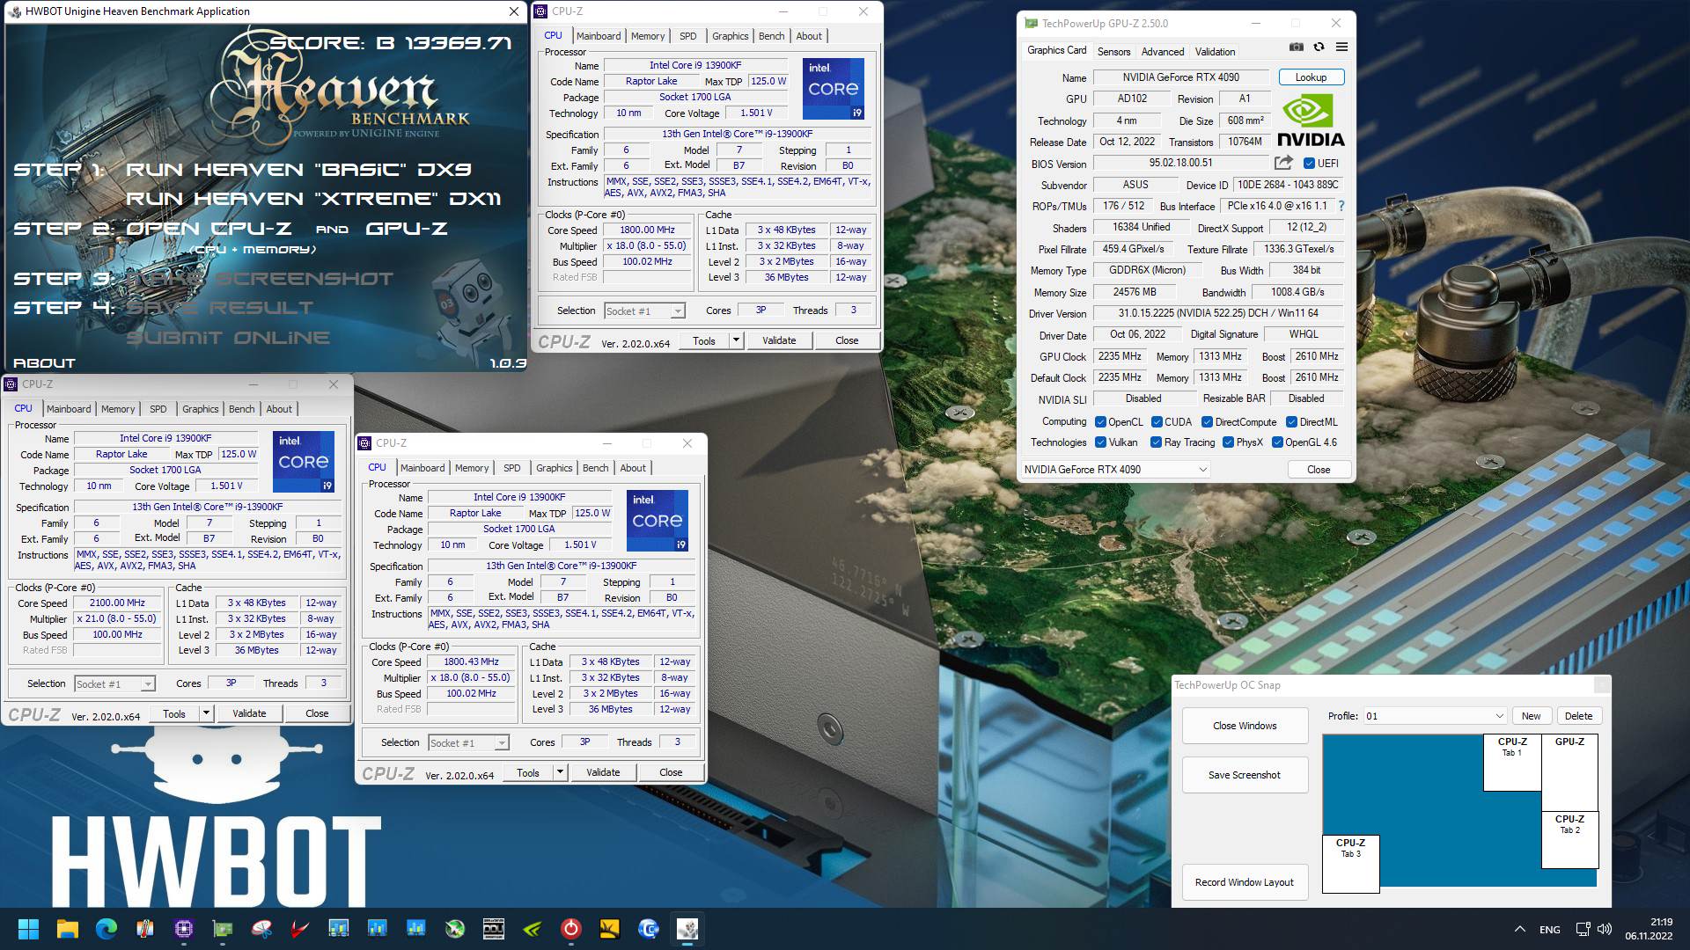
Task: Open the volume control in system tray
Action: click(1605, 929)
